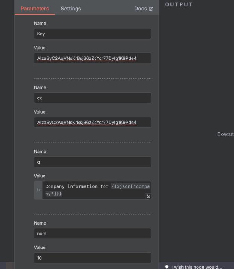Open the expression editor expand icon
234x269 pixels.
tap(148, 196)
